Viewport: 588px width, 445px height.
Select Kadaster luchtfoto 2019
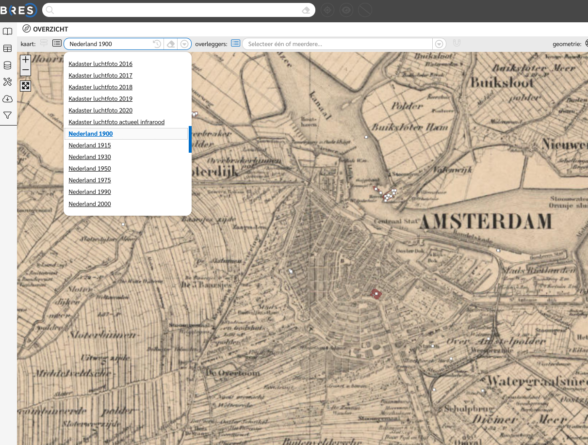pos(100,99)
